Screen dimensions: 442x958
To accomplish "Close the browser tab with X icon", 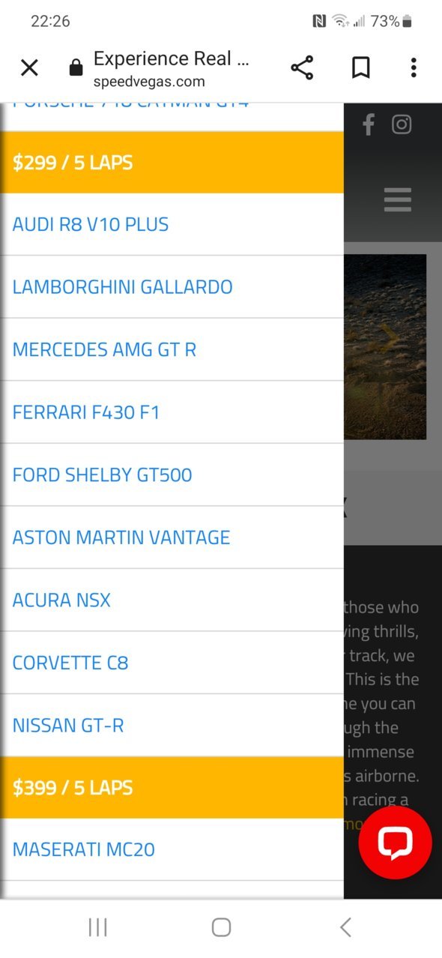I will click(x=29, y=68).
